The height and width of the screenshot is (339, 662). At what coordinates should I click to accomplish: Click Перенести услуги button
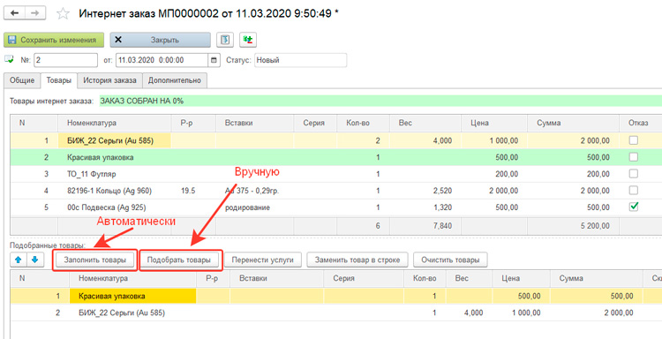(262, 260)
